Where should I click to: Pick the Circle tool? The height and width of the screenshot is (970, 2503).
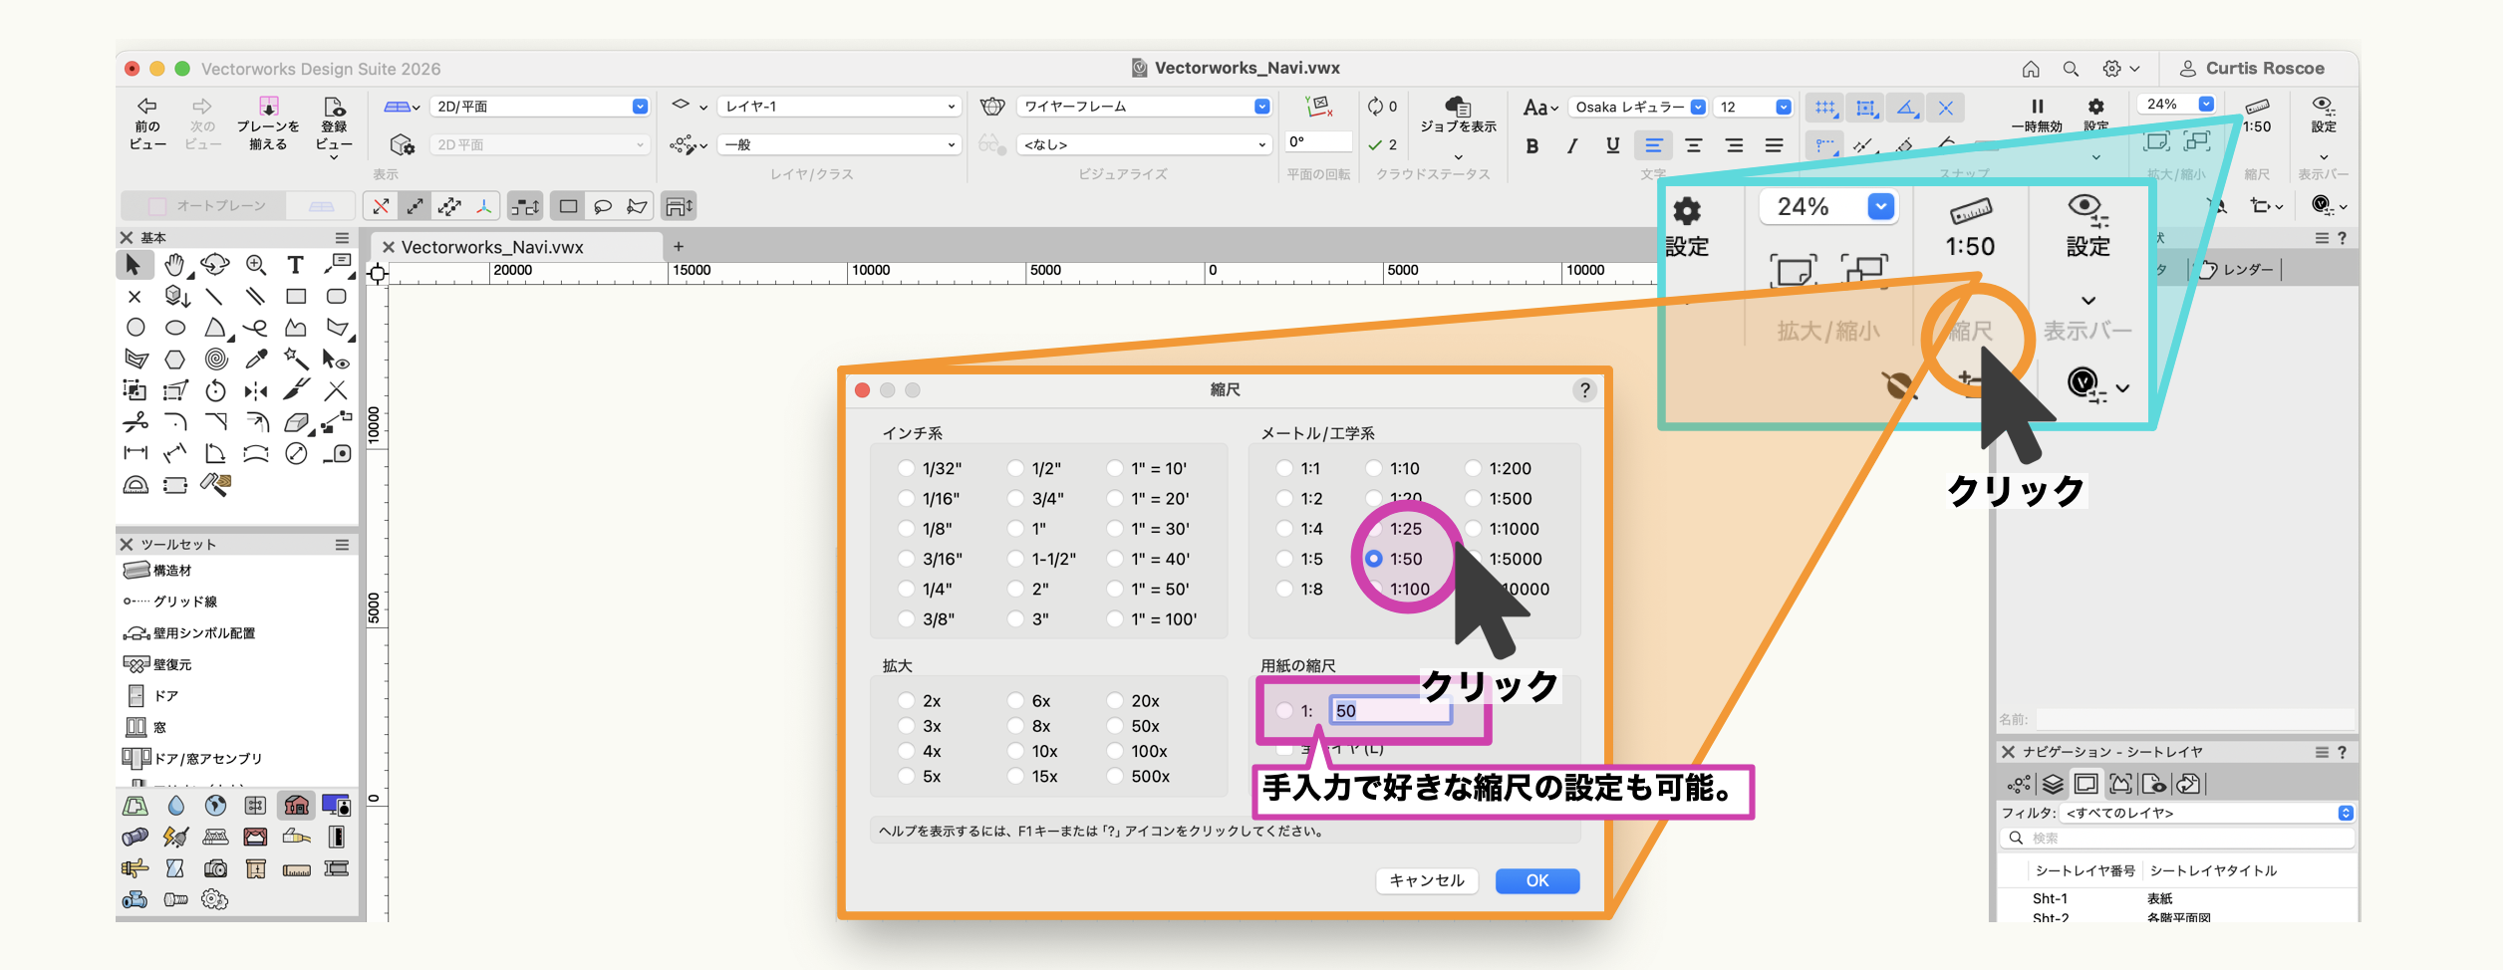coord(136,328)
